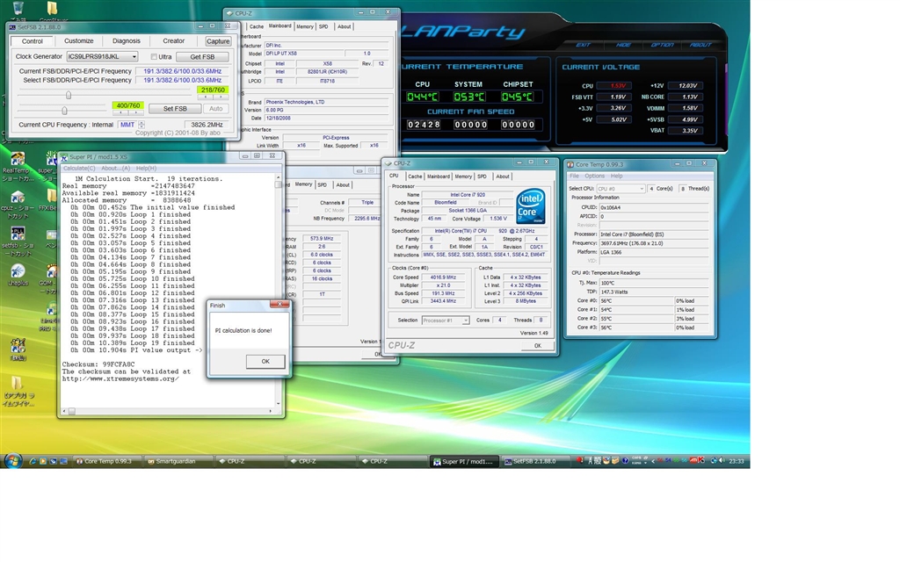Open the cpuz desktop shortcut icon
The height and width of the screenshot is (562, 900).
(17, 198)
